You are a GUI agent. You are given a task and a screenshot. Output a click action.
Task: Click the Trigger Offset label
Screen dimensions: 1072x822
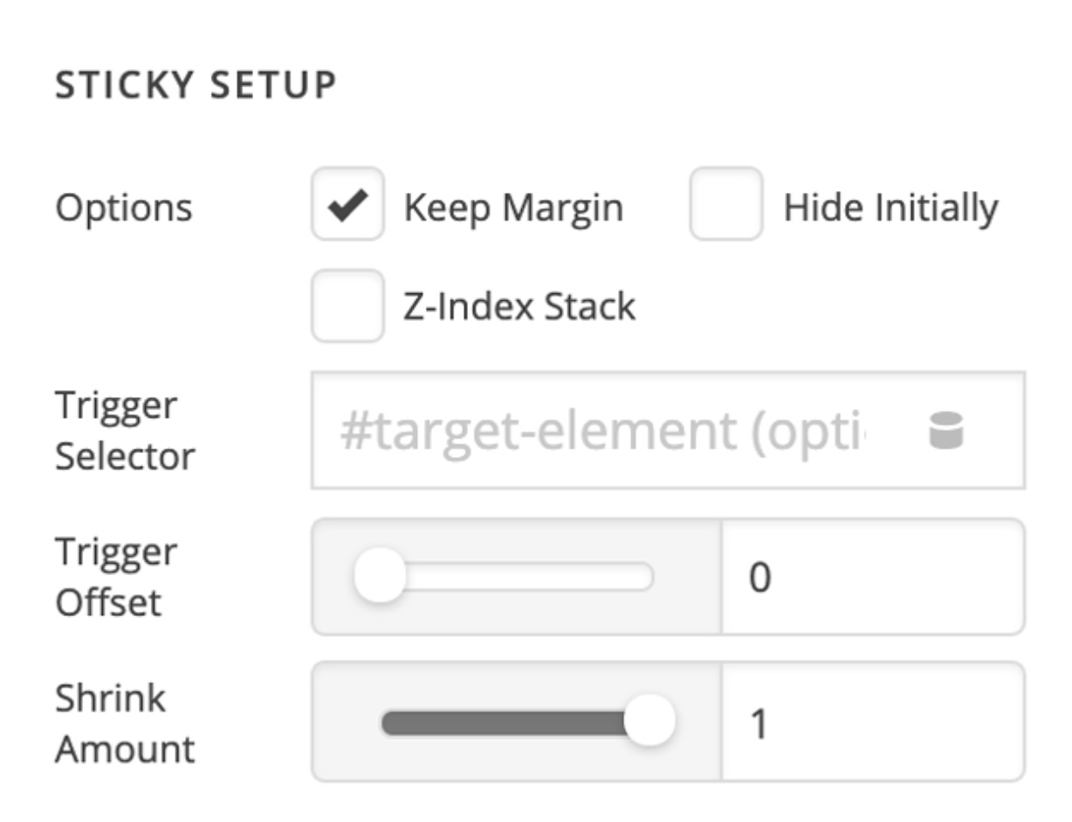[x=116, y=577]
